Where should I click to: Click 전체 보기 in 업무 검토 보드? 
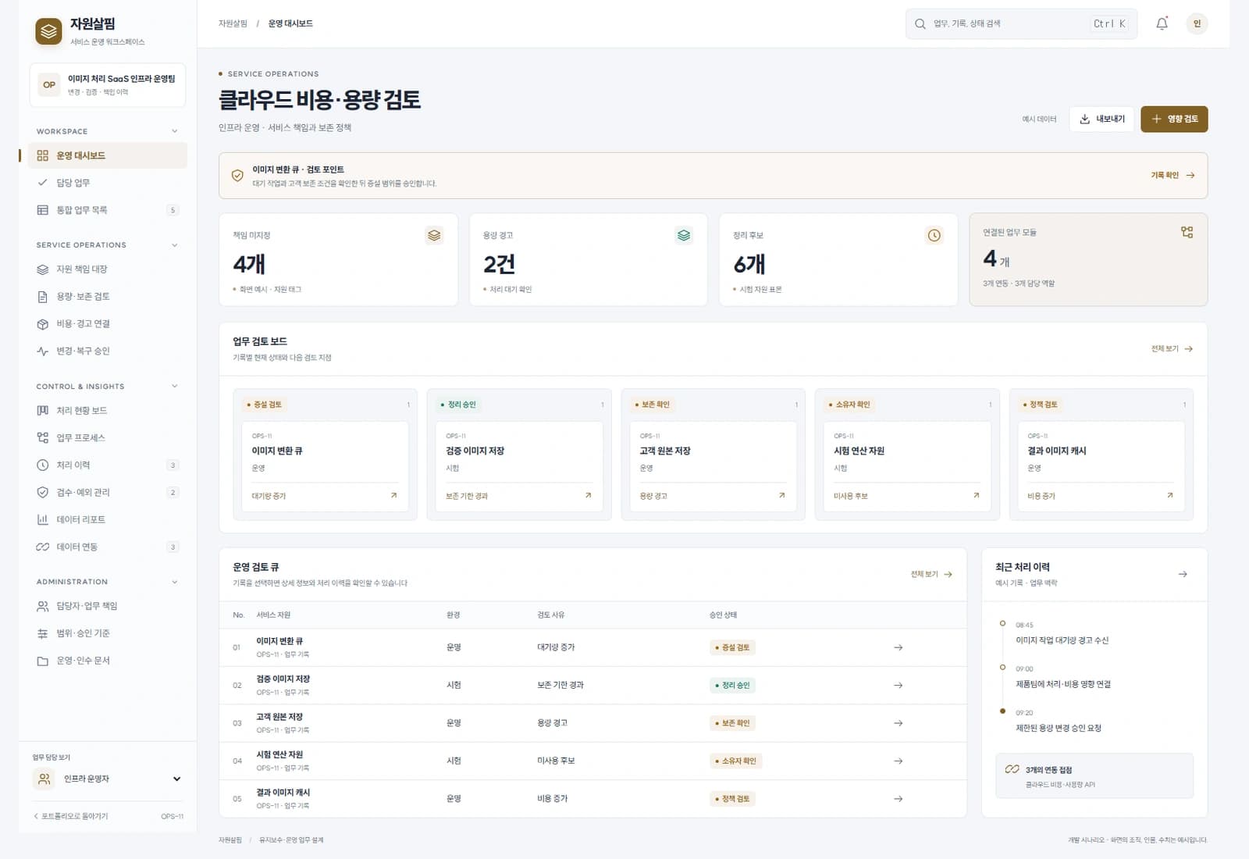click(x=1172, y=349)
